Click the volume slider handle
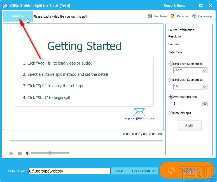Image resolution: width=217 pixels, height=182 pixels. click(50, 153)
